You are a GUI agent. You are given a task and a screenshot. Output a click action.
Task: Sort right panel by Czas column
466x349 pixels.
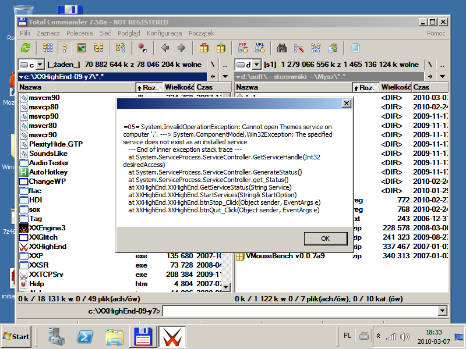click(x=430, y=87)
